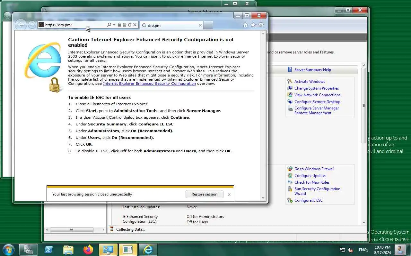
Task: Click Server Manager tree horizontal scrollbar thumb
Action: pos(72,229)
